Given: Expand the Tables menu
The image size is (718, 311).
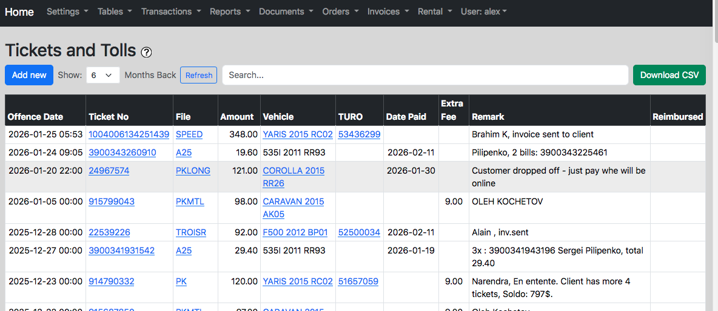Looking at the screenshot, I should [115, 11].
